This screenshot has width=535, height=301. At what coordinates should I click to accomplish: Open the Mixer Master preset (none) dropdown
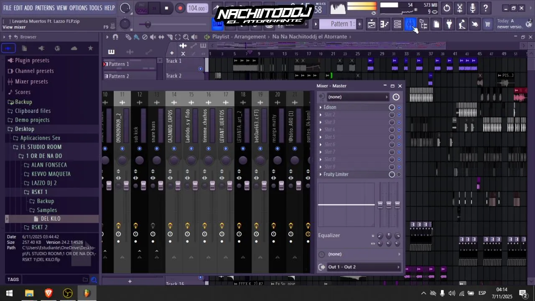click(357, 97)
